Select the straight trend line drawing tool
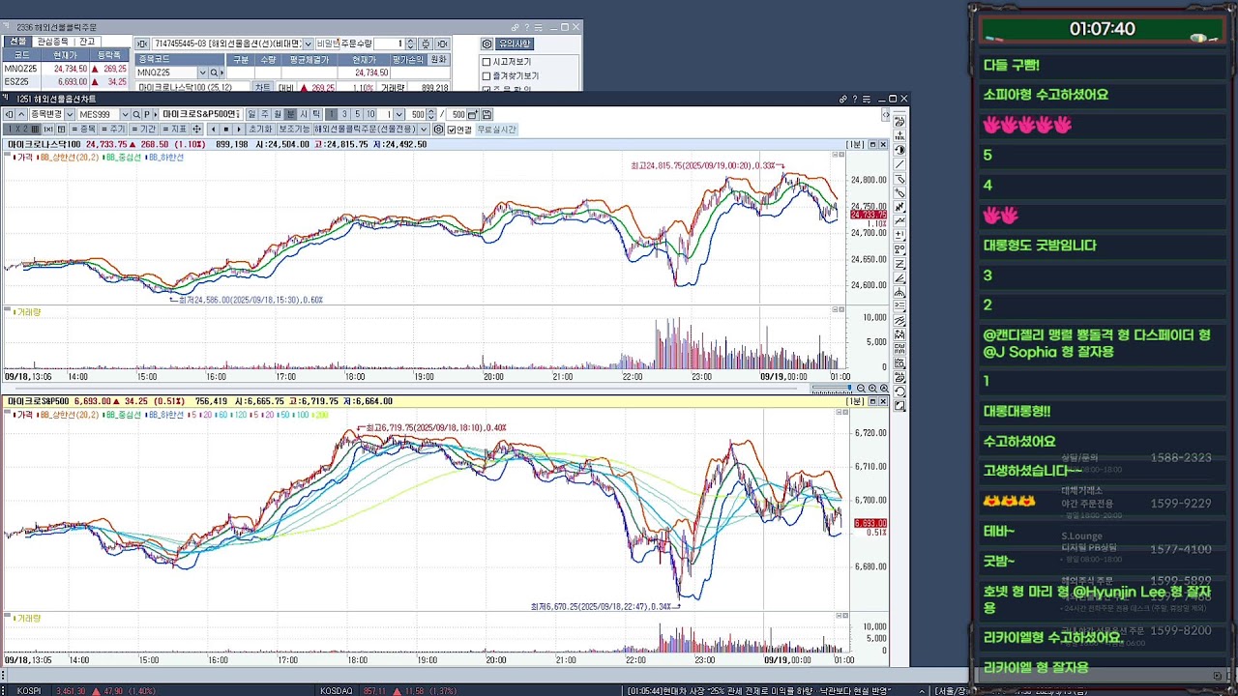The height and width of the screenshot is (696, 1238). pos(899,163)
